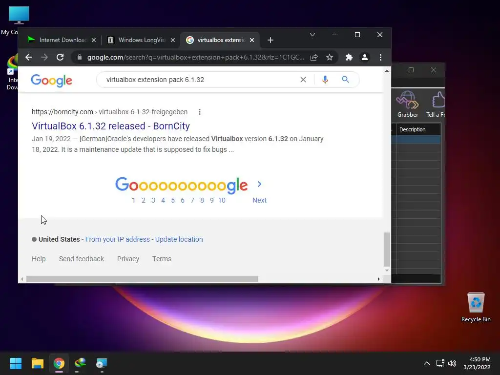Click the Google logo on the results page
500x375 pixels.
(52, 81)
